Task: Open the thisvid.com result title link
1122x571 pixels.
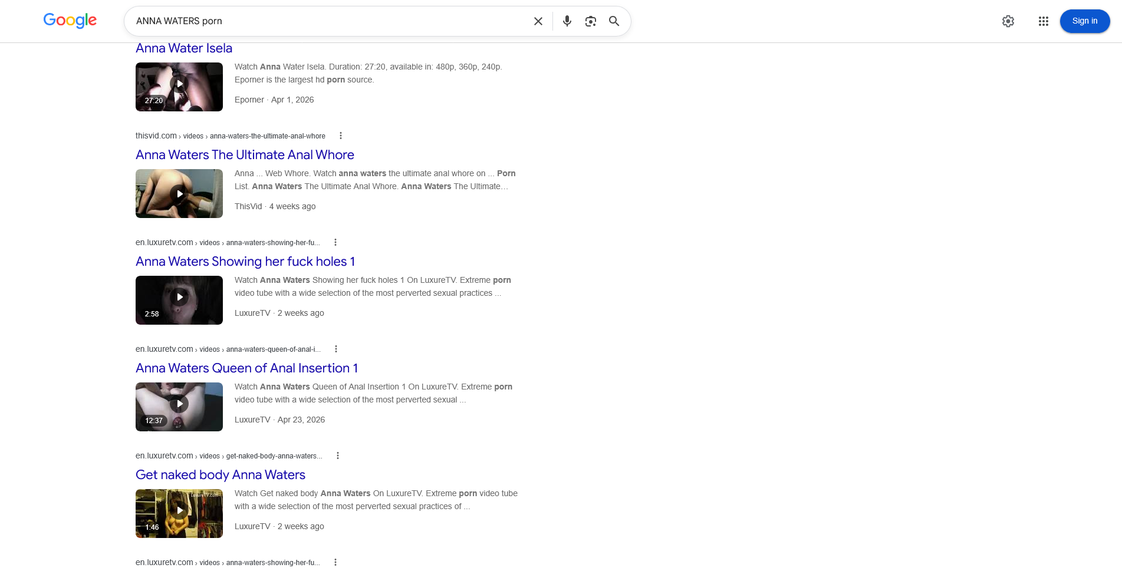Action: click(x=245, y=155)
